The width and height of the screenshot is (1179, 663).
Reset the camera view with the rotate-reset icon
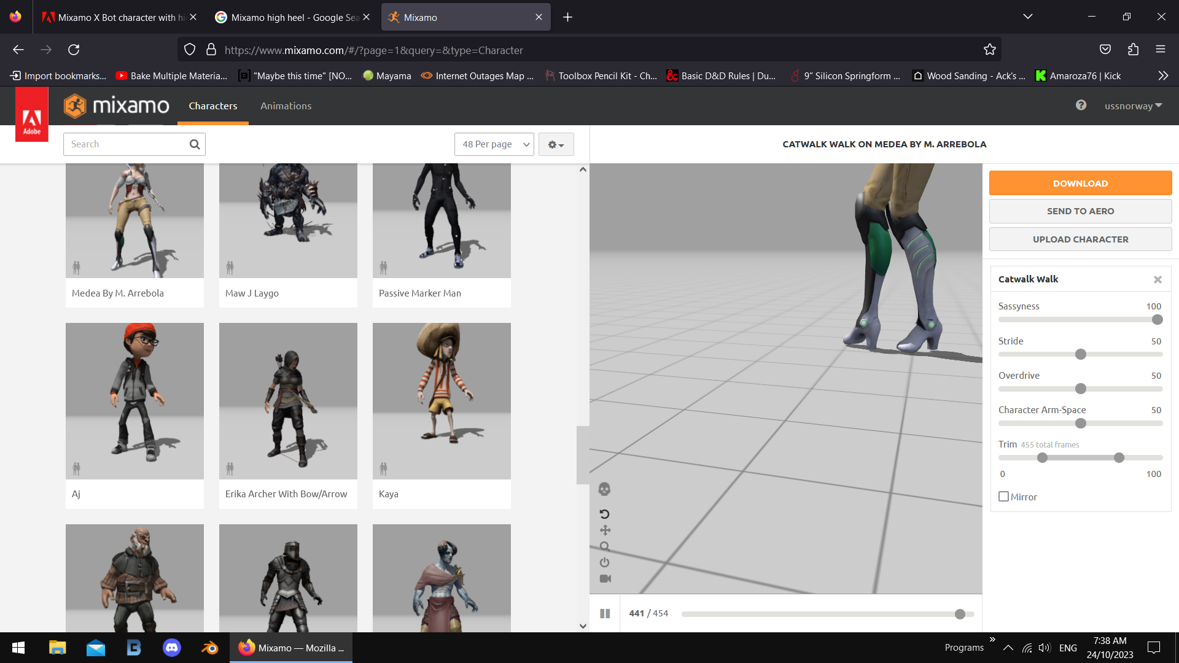tap(605, 514)
